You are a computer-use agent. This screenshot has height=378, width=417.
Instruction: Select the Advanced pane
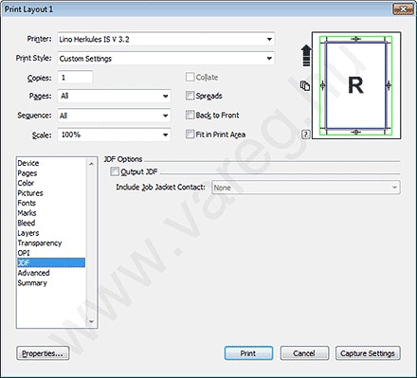click(51, 273)
